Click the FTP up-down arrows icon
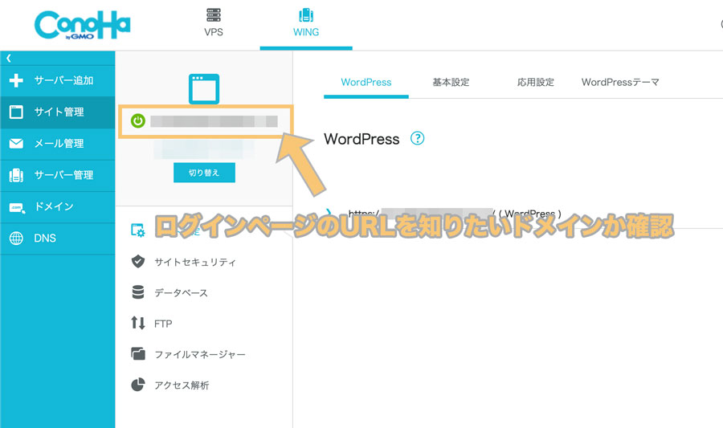This screenshot has width=723, height=428. coord(138,323)
